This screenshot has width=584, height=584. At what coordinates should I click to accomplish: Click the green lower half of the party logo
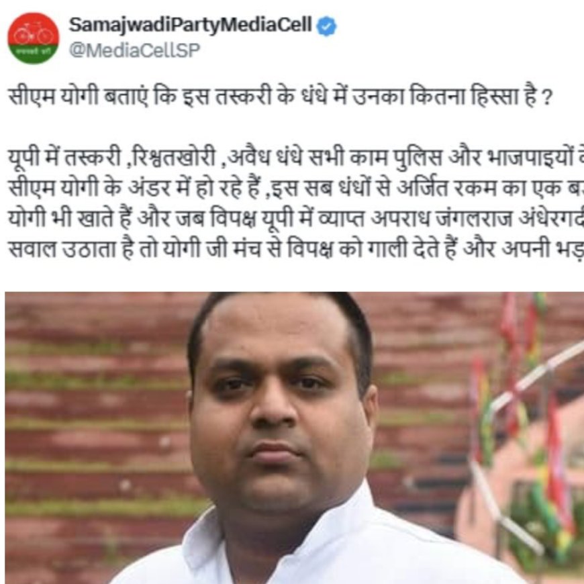coord(33,54)
